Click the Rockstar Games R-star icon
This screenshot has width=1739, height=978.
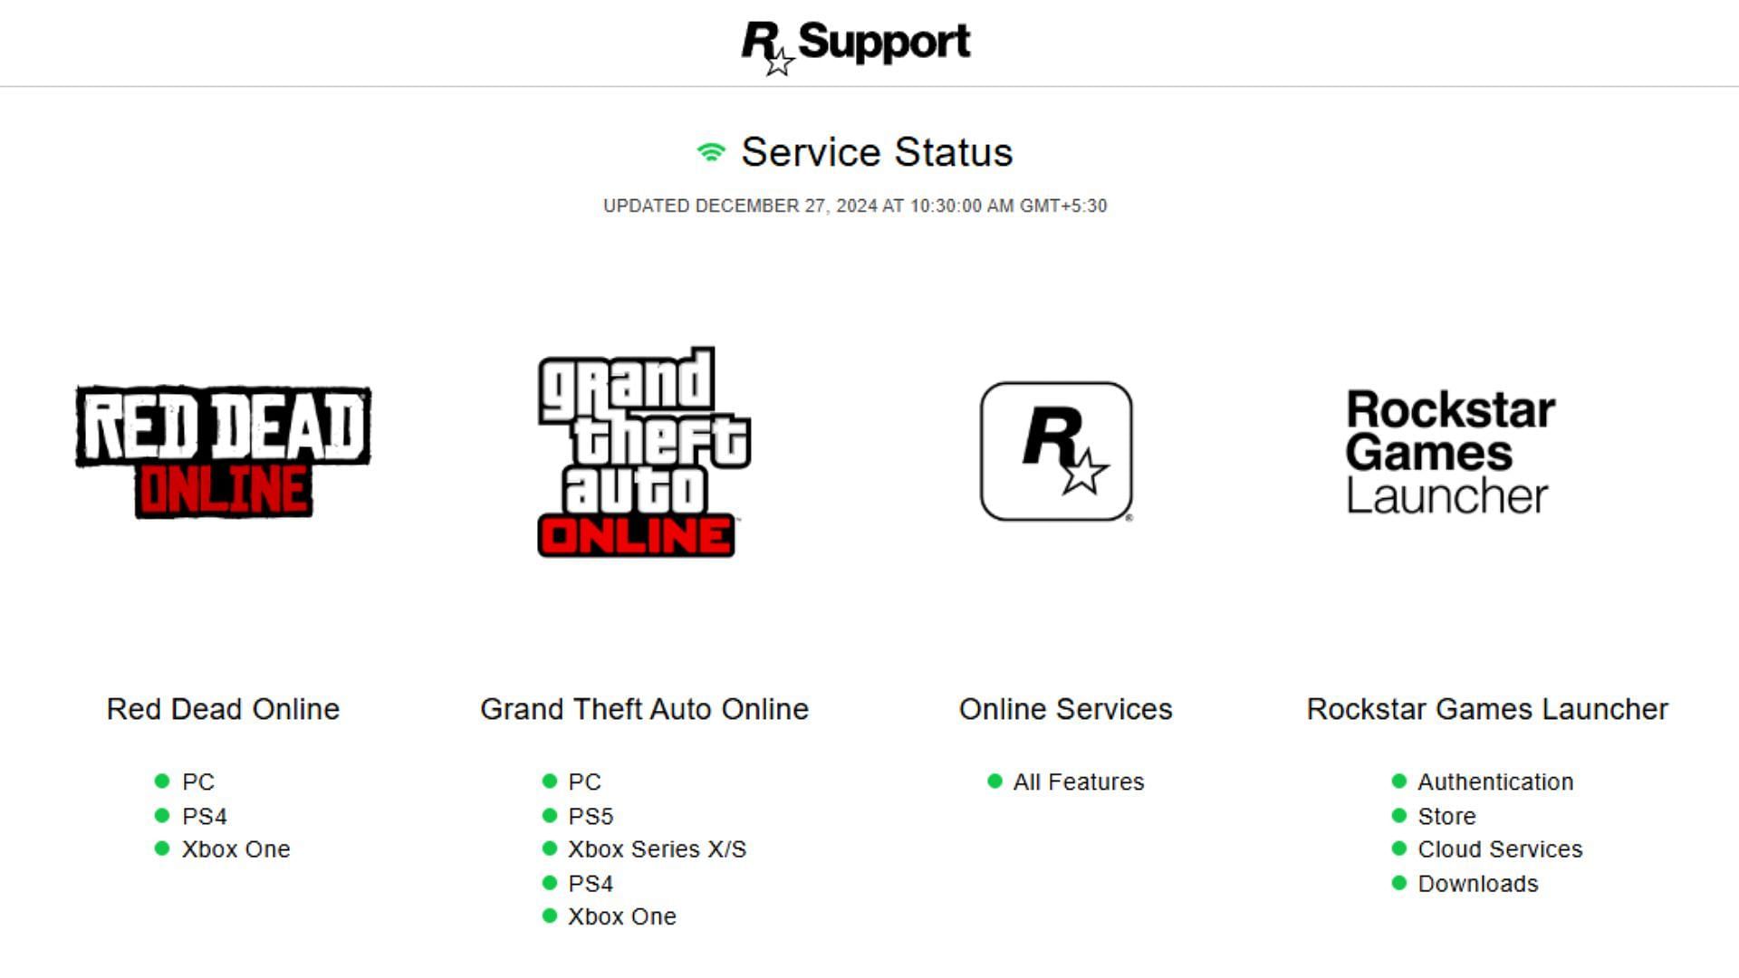[x=1056, y=451]
